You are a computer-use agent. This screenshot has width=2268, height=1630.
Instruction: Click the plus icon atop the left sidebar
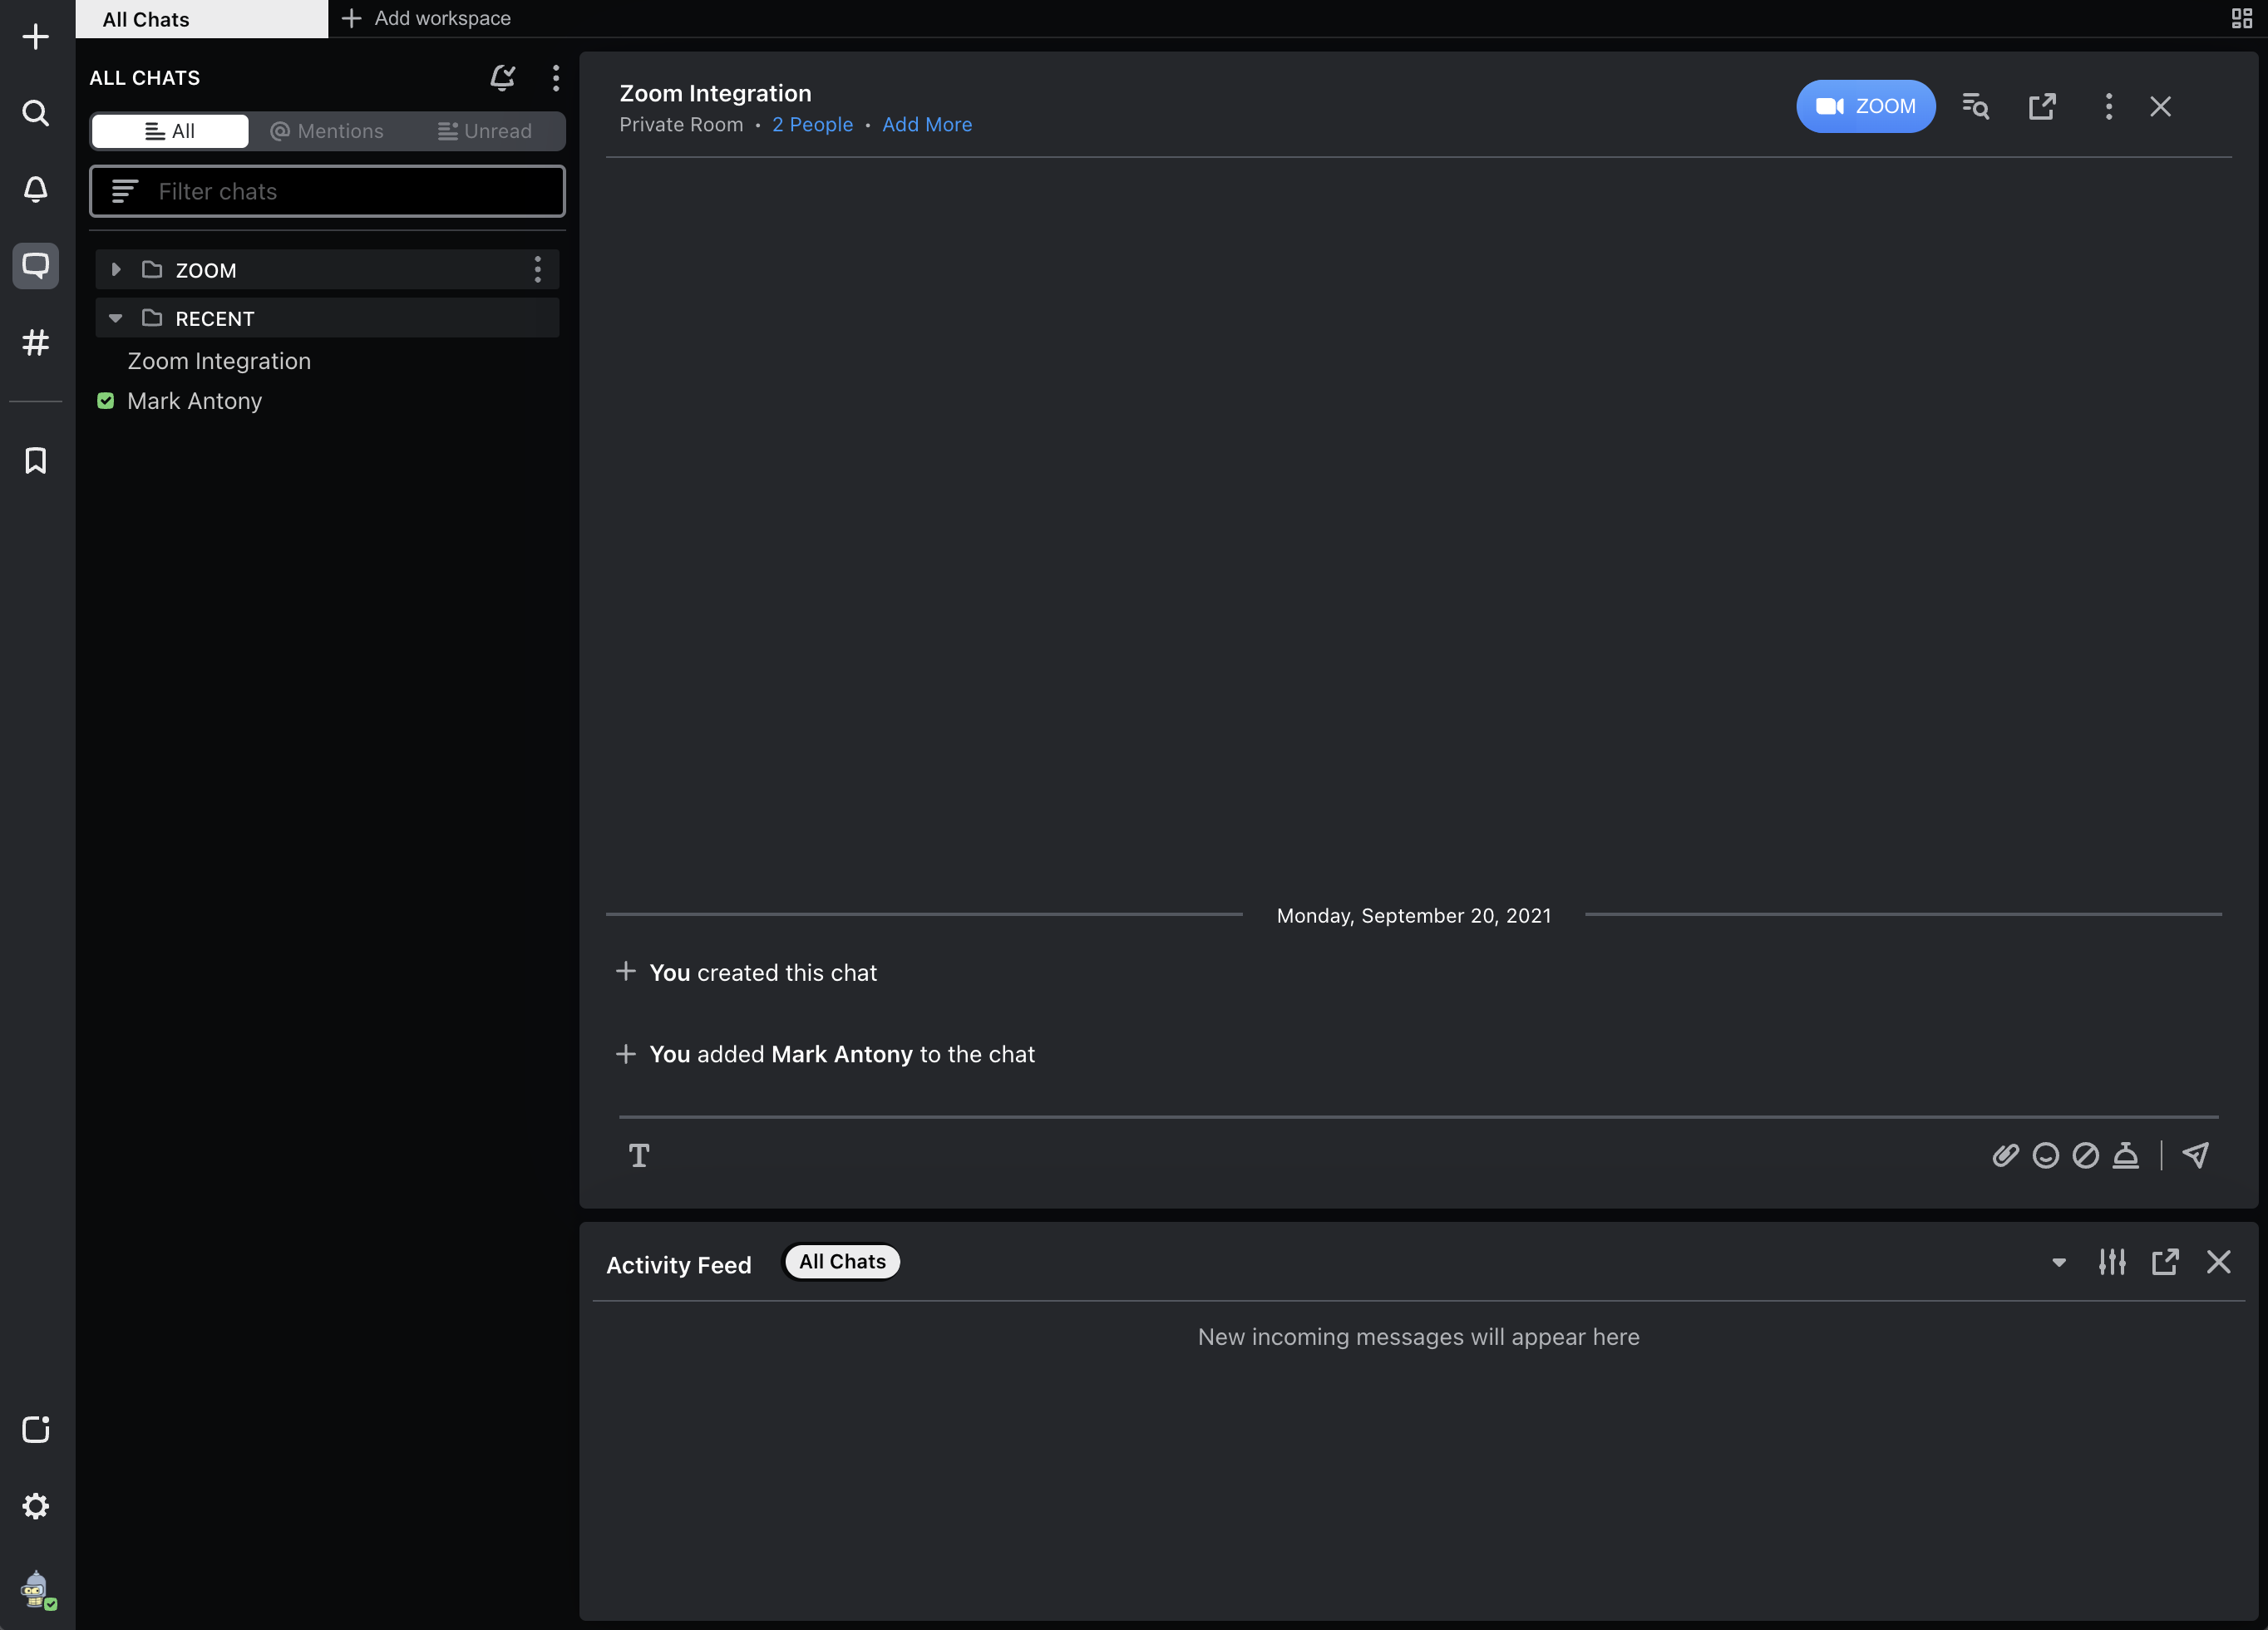click(36, 37)
